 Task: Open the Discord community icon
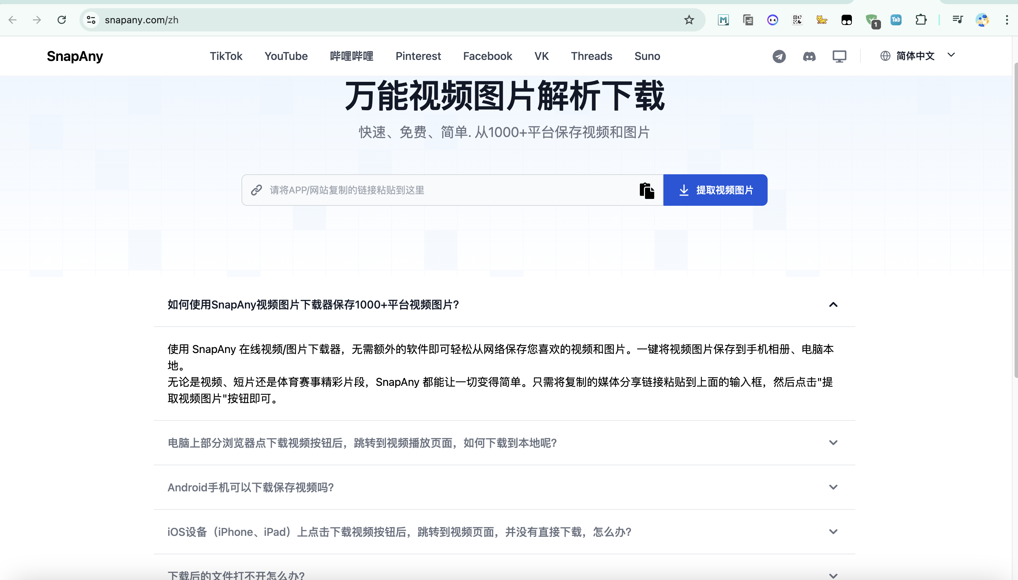[x=809, y=56]
